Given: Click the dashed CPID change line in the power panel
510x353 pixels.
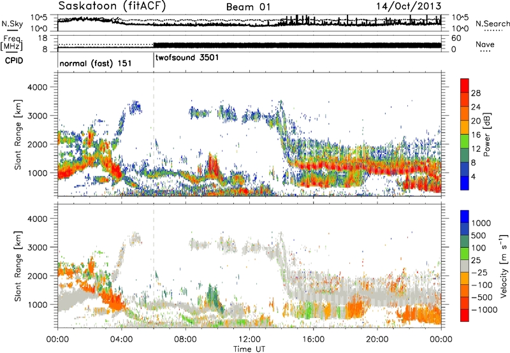Looking at the screenshot, I should pos(154,134).
